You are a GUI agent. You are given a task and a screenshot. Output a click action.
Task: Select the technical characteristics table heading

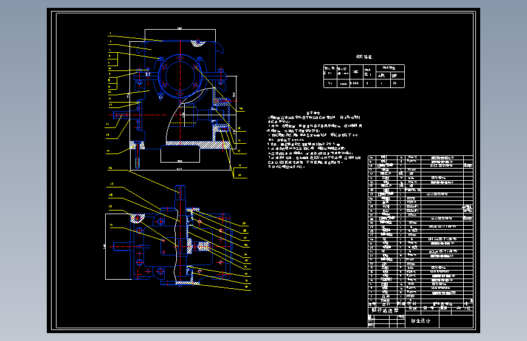[364, 56]
